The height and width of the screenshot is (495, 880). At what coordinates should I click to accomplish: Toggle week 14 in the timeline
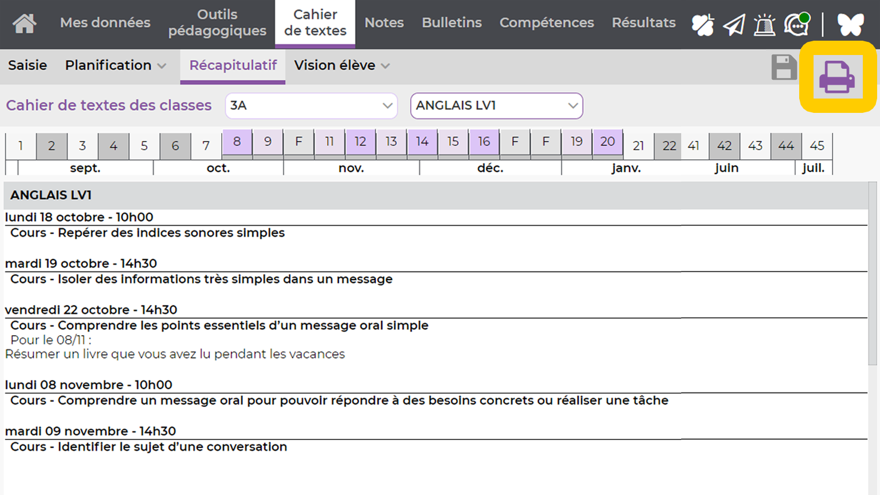click(x=422, y=142)
